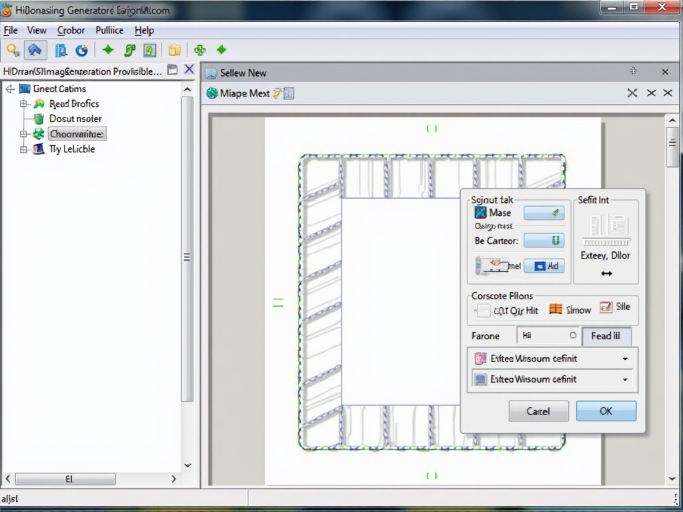Viewport: 683px width, 512px height.
Task: Open the View menu
Action: 37,31
